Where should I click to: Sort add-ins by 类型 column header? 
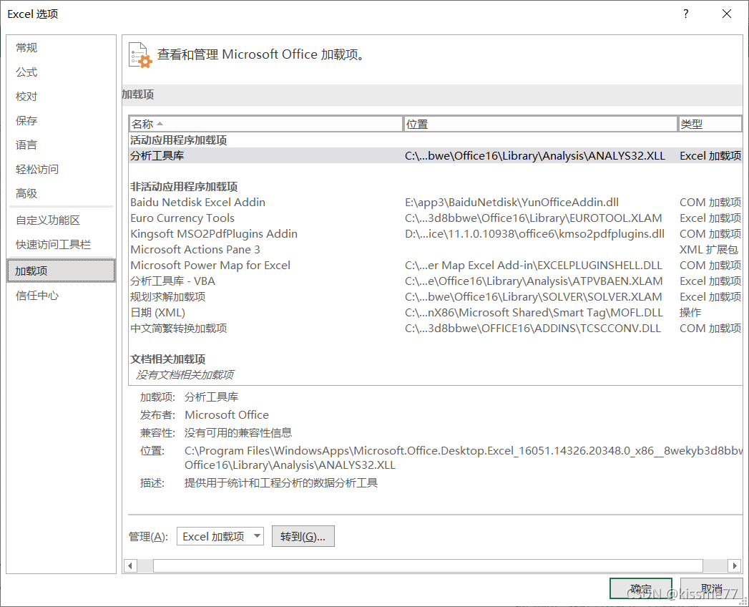coord(710,124)
